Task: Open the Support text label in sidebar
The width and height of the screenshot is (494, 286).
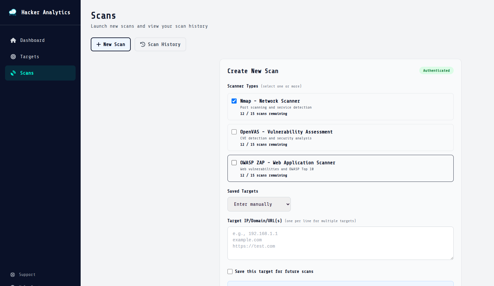Action: tap(27, 275)
